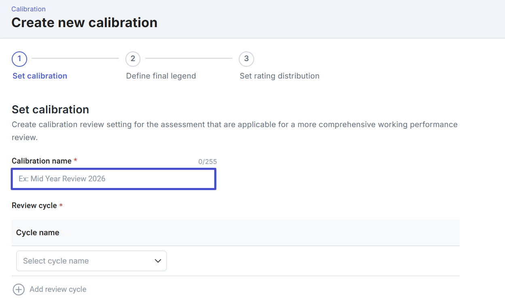Viewport: 505px width, 304px height.
Task: Click the step 1 circle indicator
Action: tap(19, 59)
